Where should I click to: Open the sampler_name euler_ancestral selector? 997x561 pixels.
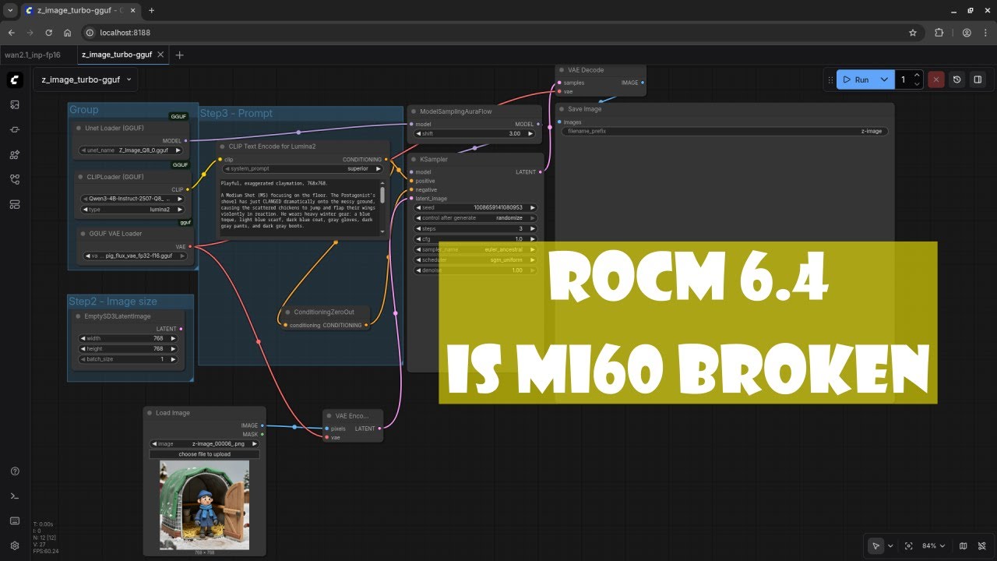coord(474,249)
